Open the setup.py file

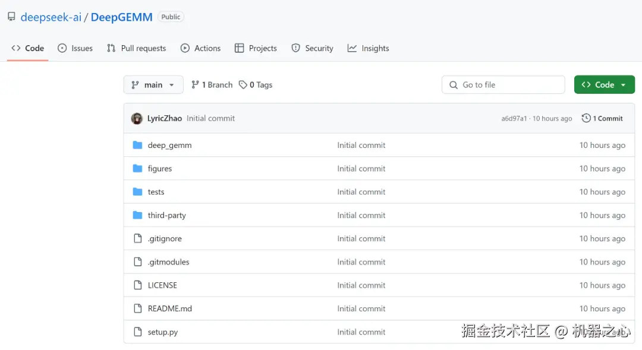(162, 332)
